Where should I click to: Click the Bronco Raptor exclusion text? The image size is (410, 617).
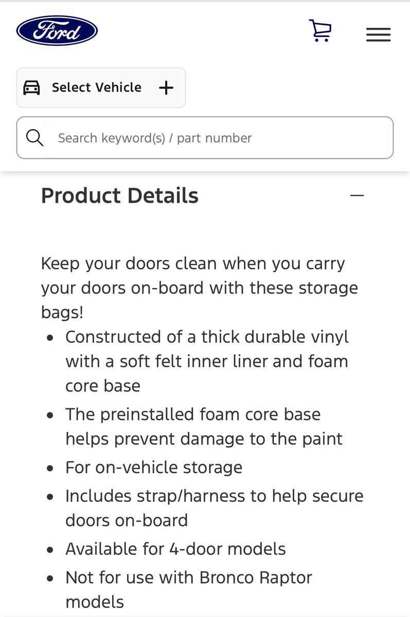189,589
